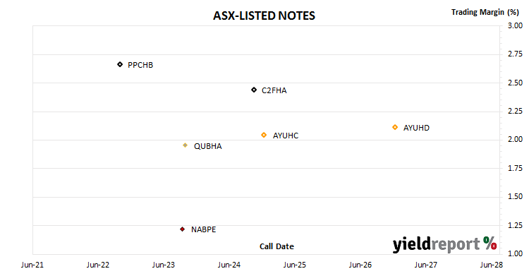Click the 1.50 y-axis tick label
This screenshot has width=529, height=276.
click(x=515, y=197)
